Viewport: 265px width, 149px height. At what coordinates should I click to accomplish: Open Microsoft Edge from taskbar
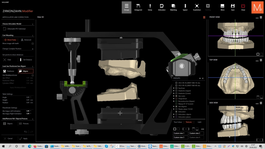coord(30,146)
